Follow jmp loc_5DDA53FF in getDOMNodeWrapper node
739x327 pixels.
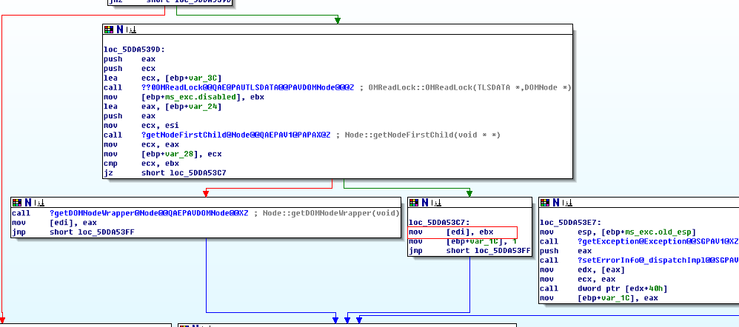pyautogui.click(x=107, y=232)
